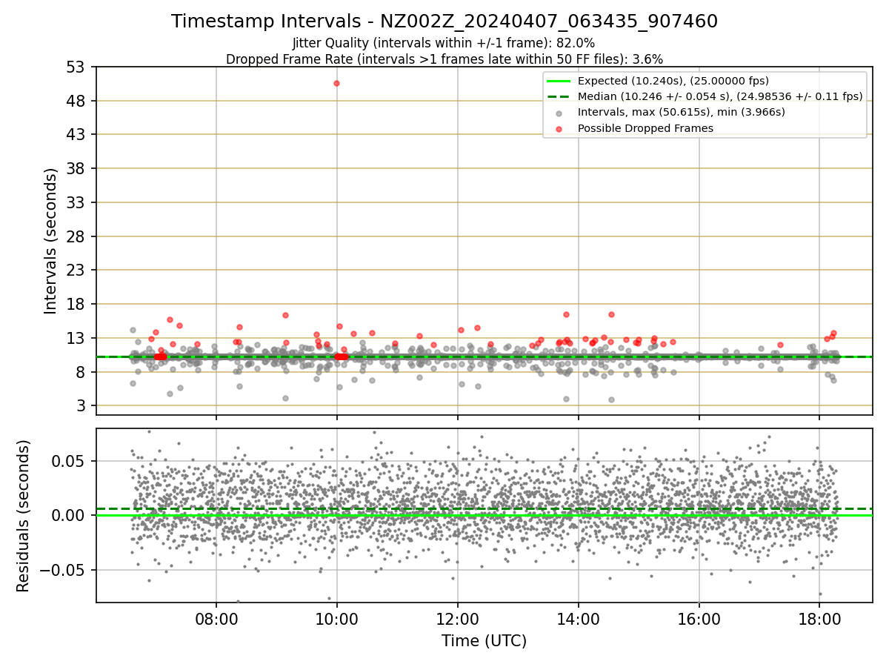Screen dimensions: 889x667
Task: Click the 12:00 time tick label
Action: tap(458, 618)
